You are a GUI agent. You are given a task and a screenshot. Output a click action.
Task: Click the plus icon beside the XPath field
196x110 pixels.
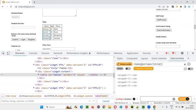tap(189, 64)
